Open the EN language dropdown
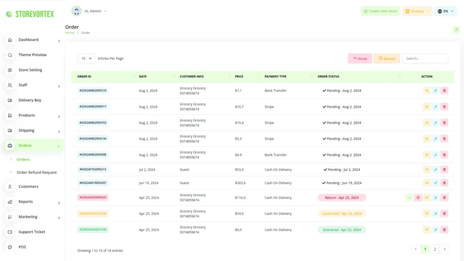 pos(445,11)
